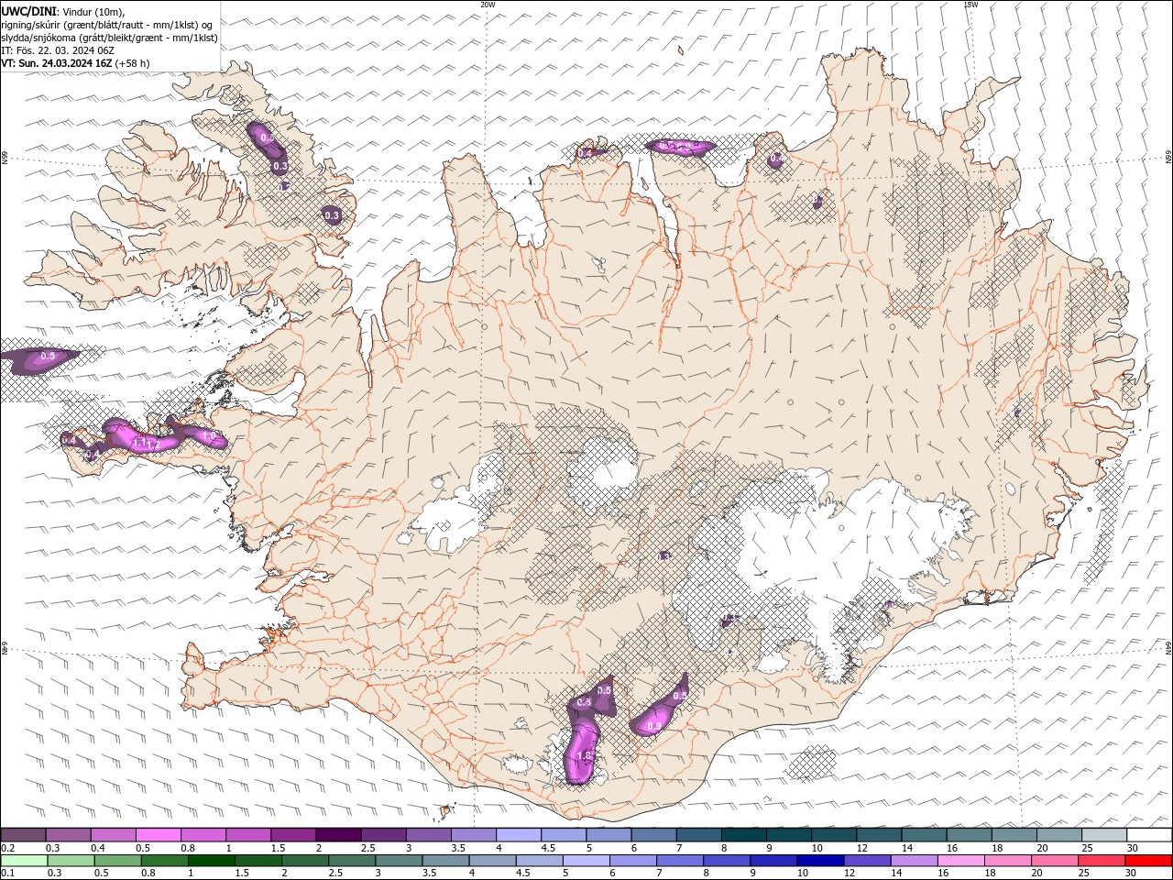Select the snow scale swatch between 18 and 20
Screen dimensions: 1173x880
click(1014, 835)
